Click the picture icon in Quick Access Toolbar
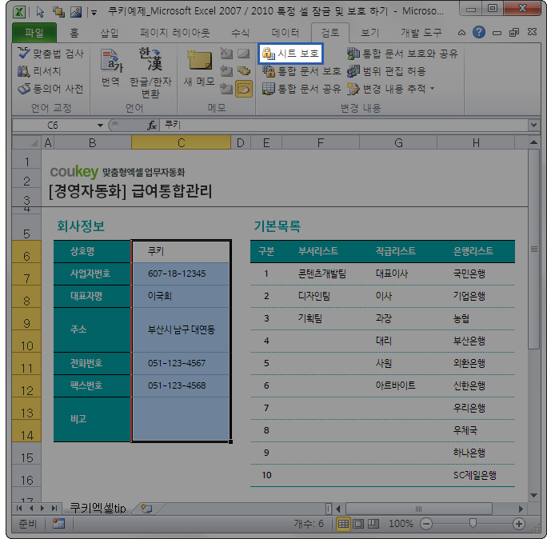The height and width of the screenshot is (539, 547). coord(76,12)
